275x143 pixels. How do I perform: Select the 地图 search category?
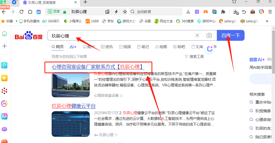pos(161,47)
